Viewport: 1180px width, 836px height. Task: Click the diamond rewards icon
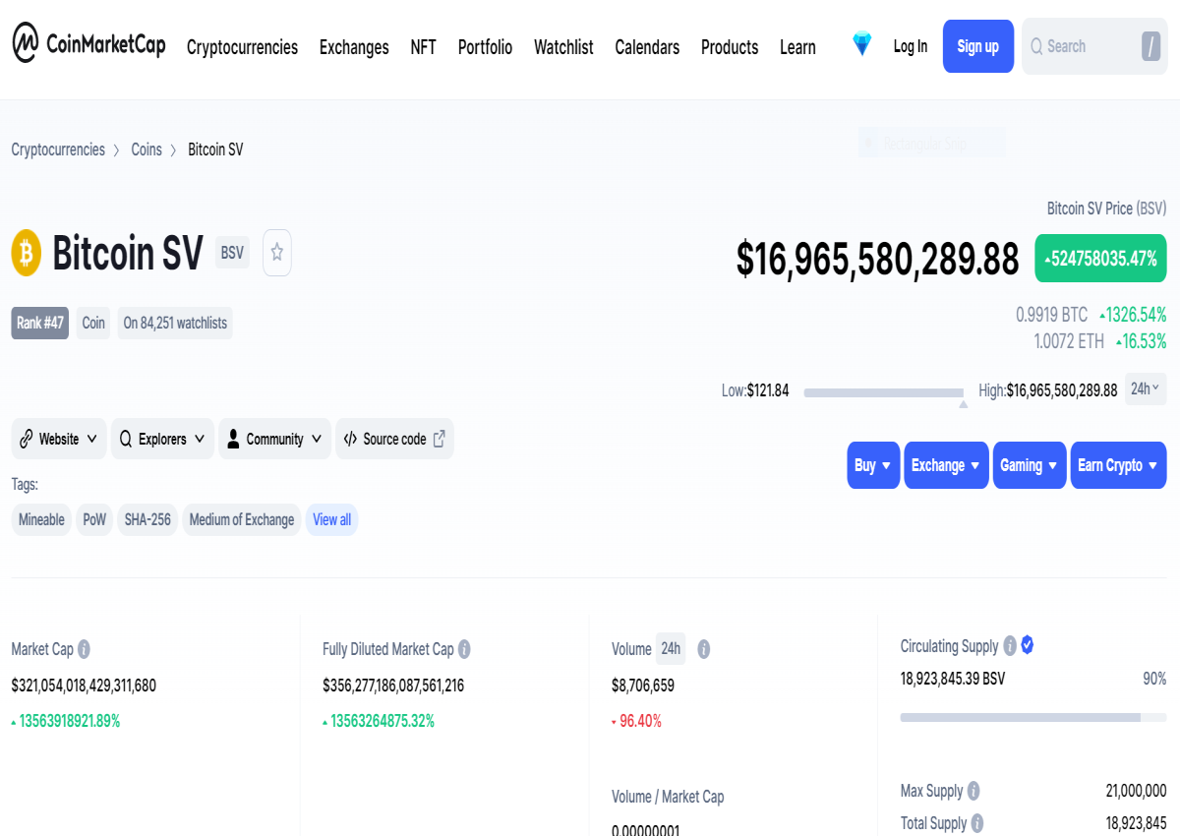point(861,44)
